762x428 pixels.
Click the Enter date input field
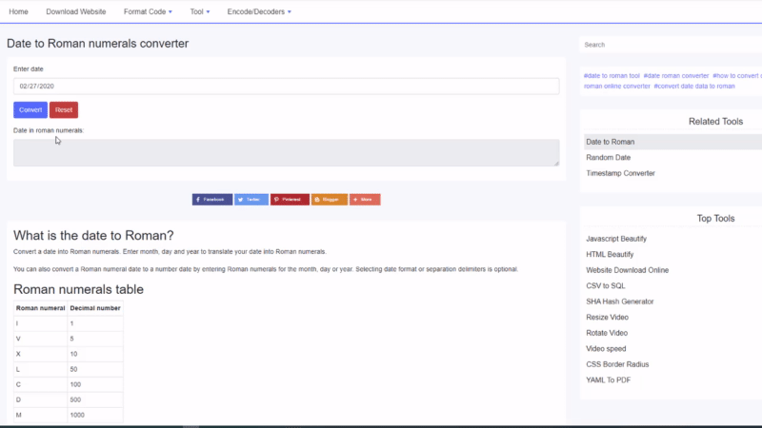point(286,87)
